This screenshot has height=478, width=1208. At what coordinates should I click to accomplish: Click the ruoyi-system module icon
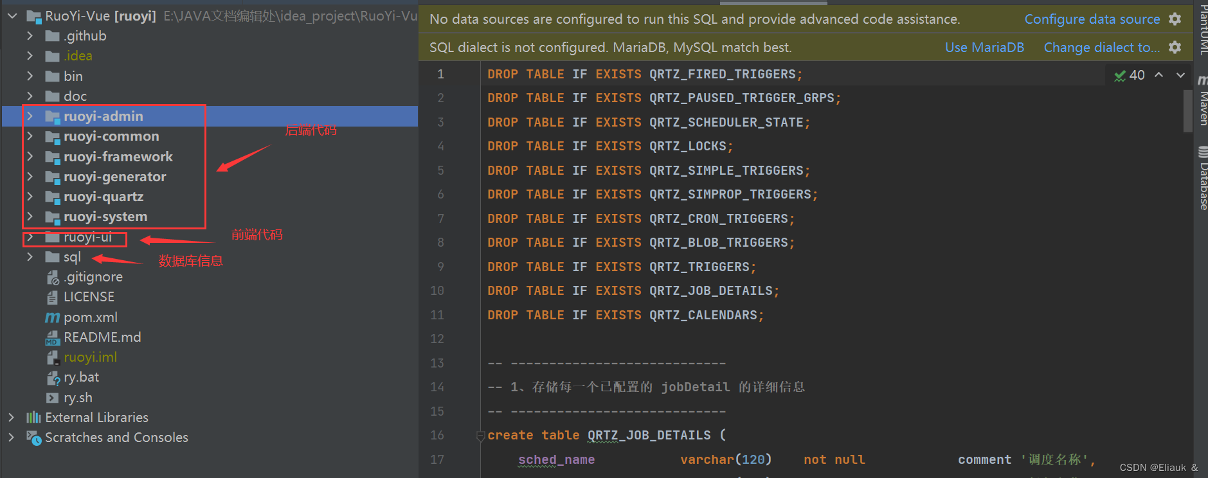click(53, 217)
